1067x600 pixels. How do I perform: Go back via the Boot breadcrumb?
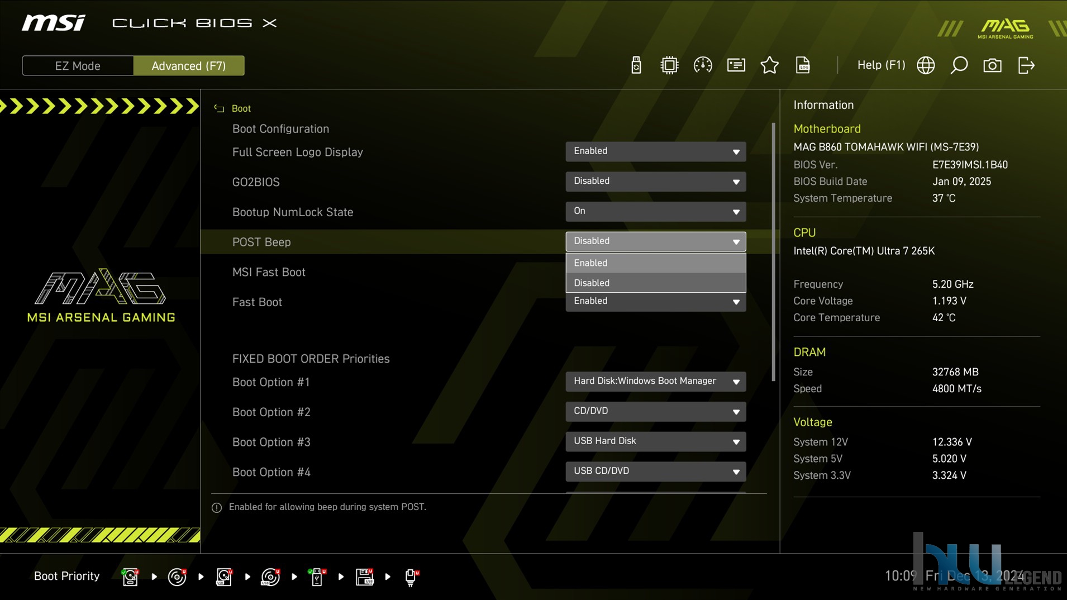tap(241, 108)
